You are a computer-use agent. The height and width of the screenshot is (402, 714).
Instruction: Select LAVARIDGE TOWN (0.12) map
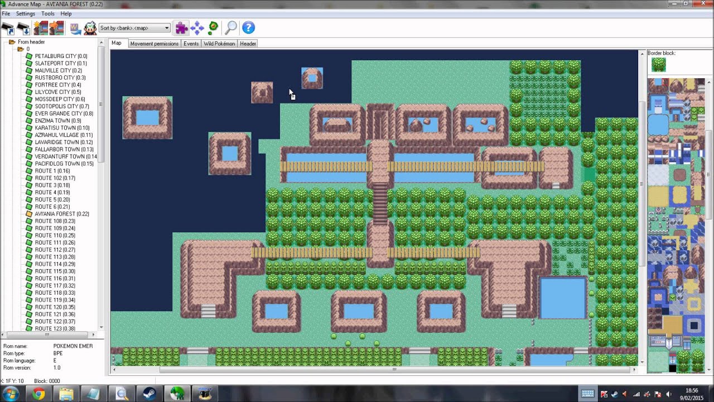click(x=64, y=142)
